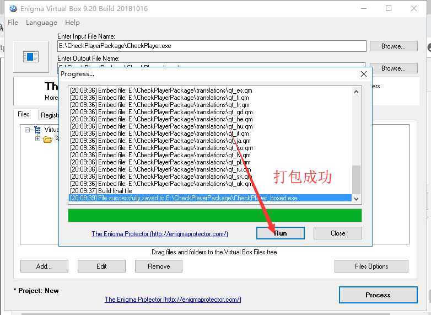Open the Help menu
The width and height of the screenshot is (431, 315).
tap(72, 23)
